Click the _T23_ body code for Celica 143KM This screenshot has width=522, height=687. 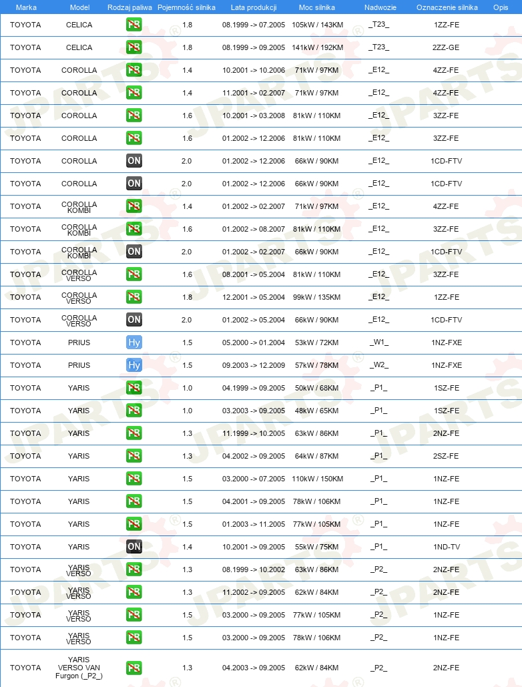click(x=378, y=25)
